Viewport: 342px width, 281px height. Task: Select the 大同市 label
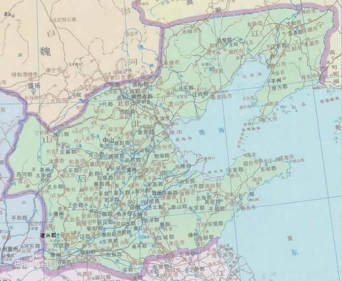pos(59,101)
